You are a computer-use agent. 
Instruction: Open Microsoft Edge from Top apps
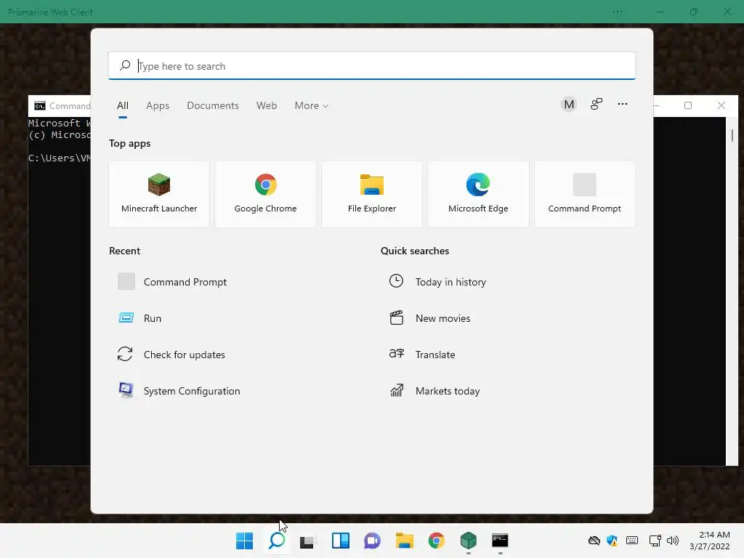[478, 194]
